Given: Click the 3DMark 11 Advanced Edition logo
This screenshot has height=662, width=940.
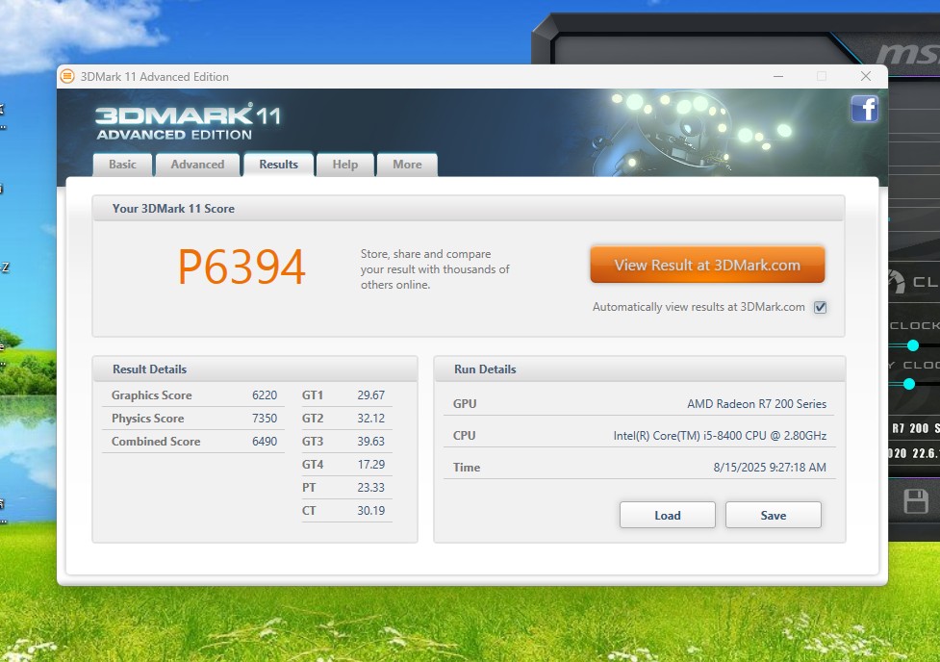Looking at the screenshot, I should click(x=188, y=122).
